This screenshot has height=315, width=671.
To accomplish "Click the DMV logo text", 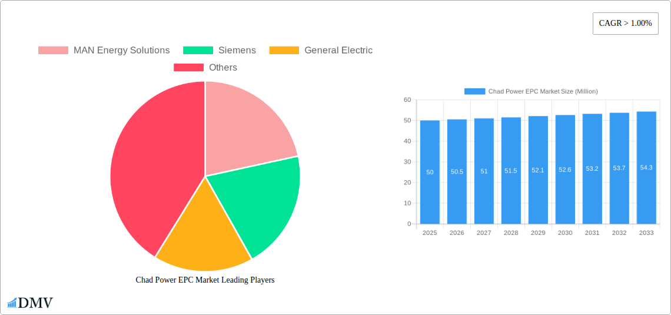I will pyautogui.click(x=35, y=303).
